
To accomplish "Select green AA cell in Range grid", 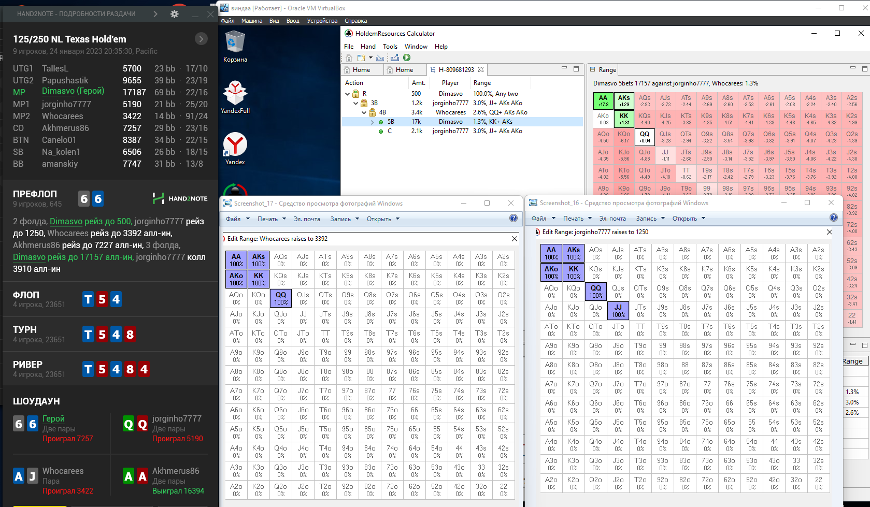I will coord(603,101).
